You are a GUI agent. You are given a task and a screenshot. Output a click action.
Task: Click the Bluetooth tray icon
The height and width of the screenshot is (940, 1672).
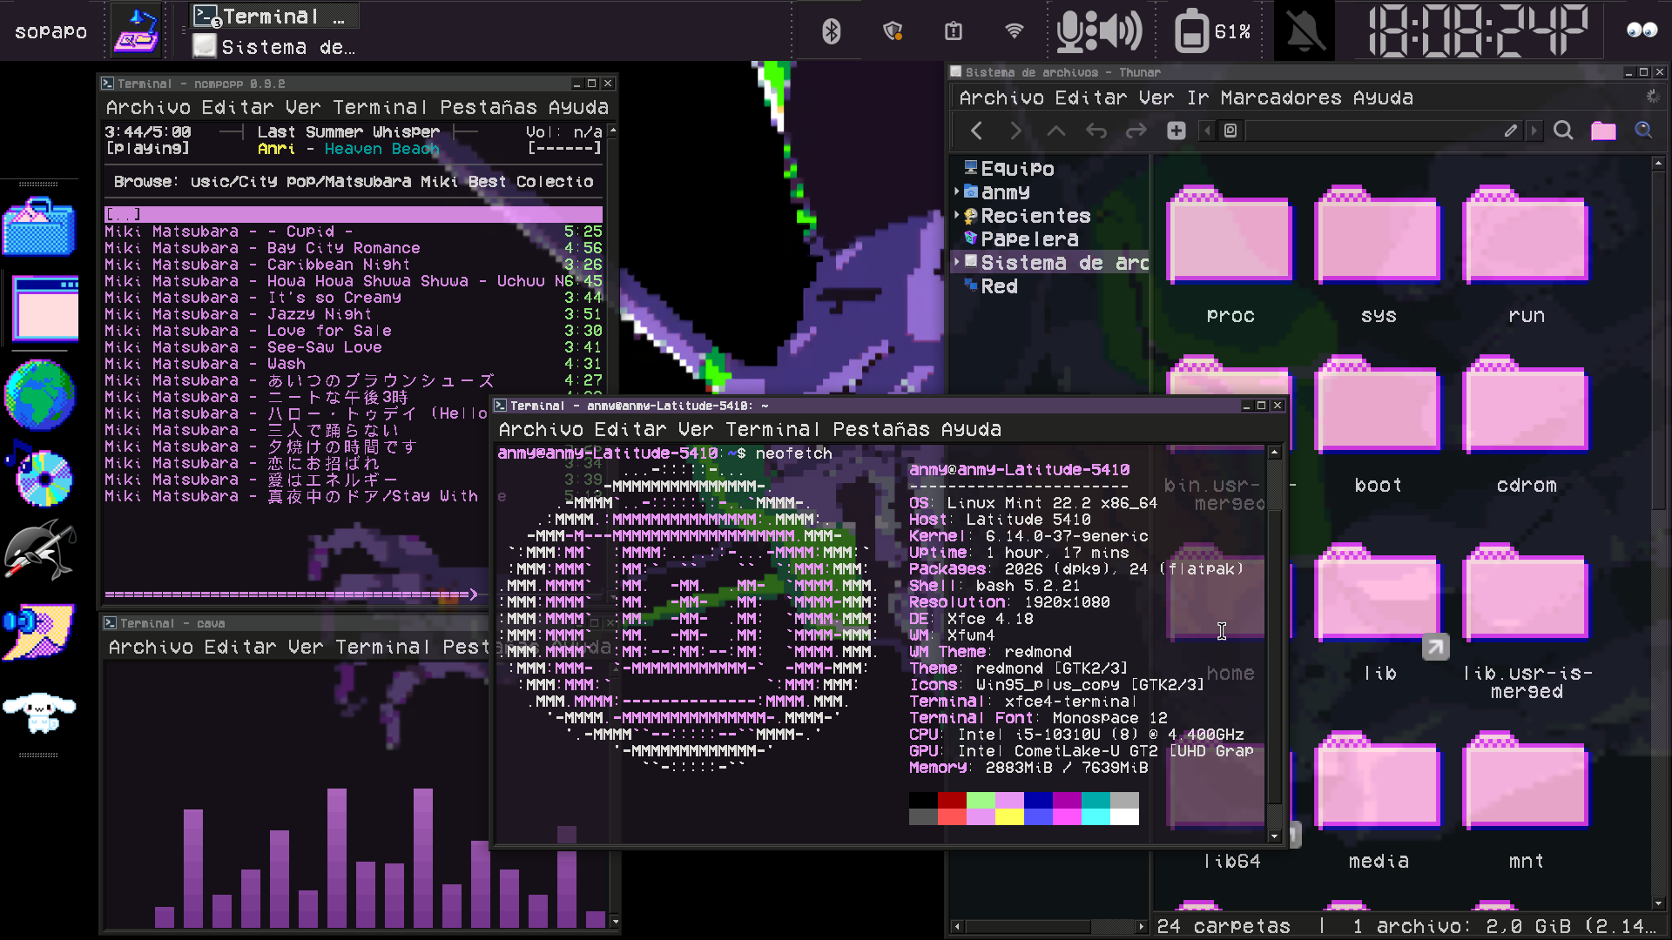pos(831,31)
